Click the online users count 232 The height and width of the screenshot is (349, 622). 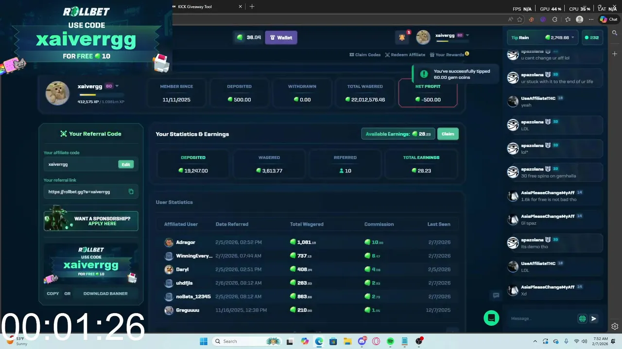tap(591, 37)
